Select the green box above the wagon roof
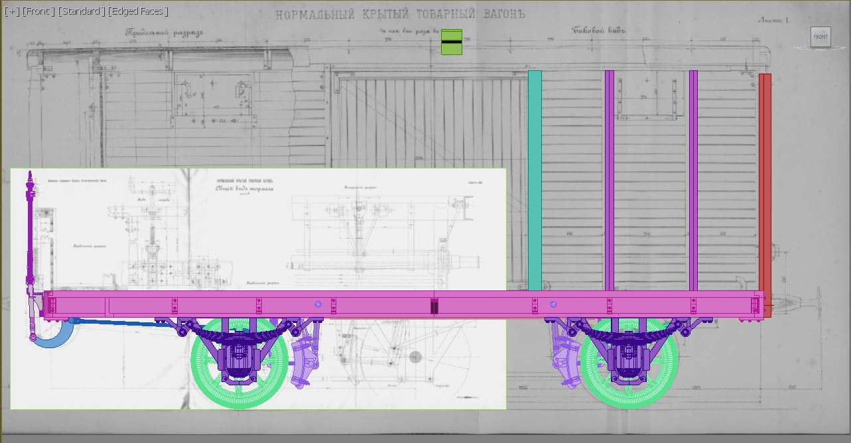 click(451, 42)
